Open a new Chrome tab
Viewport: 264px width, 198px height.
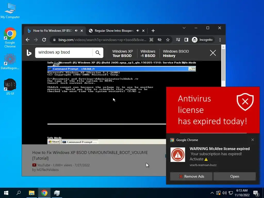[x=153, y=31]
